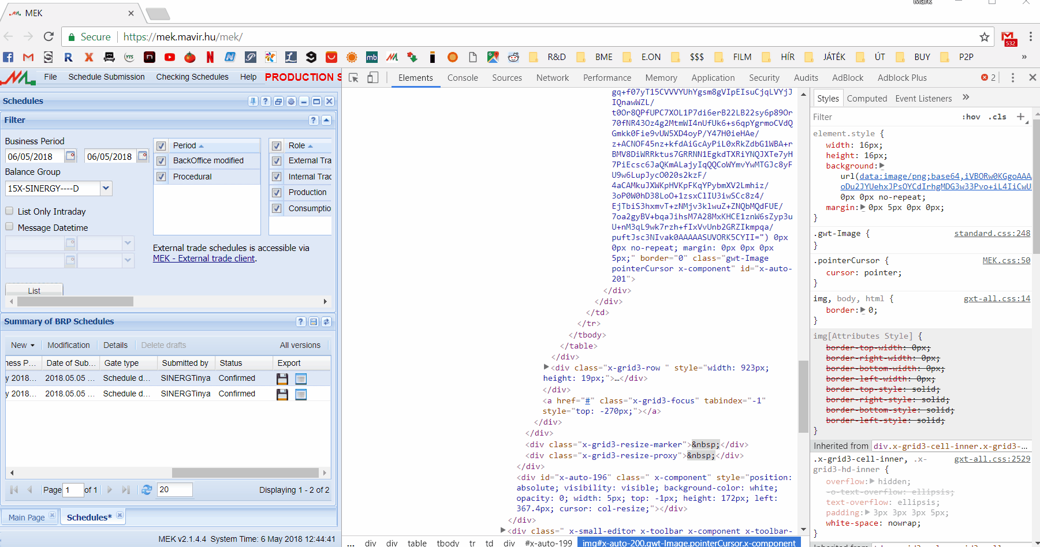1040x547 pixels.
Task: Click the MEK - External trade client link
Action: pyautogui.click(x=203, y=258)
